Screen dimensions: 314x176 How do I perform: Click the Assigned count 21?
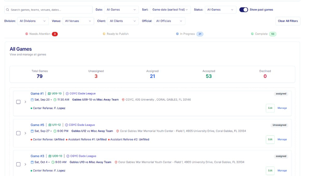[152, 76]
